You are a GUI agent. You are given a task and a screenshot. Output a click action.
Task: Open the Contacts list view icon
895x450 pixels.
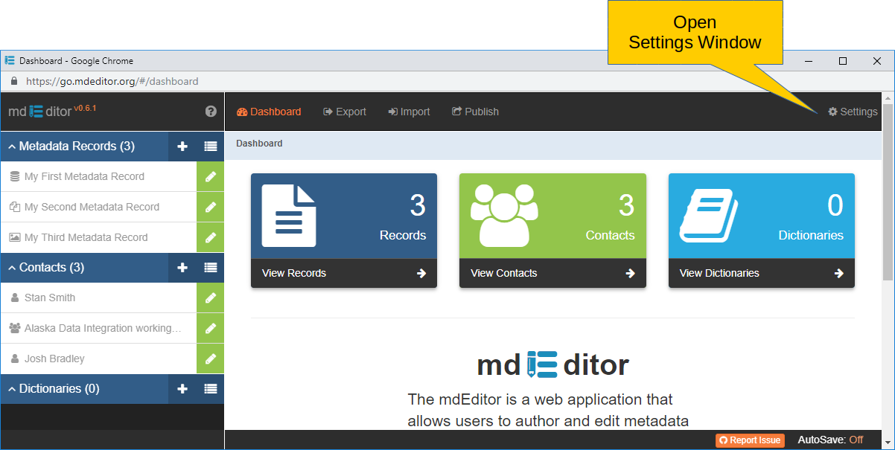pyautogui.click(x=211, y=268)
